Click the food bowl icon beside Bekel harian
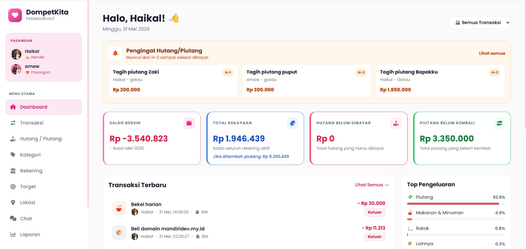The width and height of the screenshot is (526, 249). (119, 208)
